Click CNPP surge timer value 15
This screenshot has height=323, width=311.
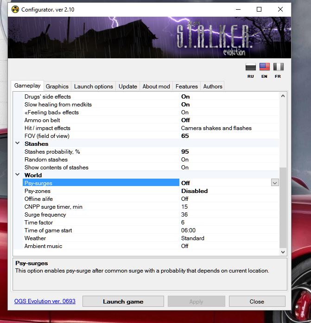click(x=184, y=206)
